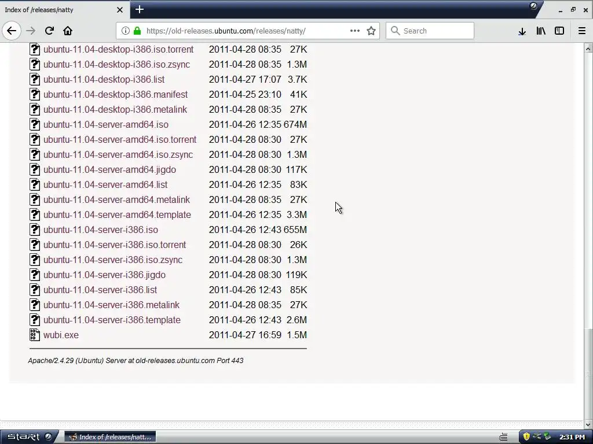The width and height of the screenshot is (593, 444).
Task: Switch to Index of /releases/natt taskbar window
Action: [x=111, y=437]
